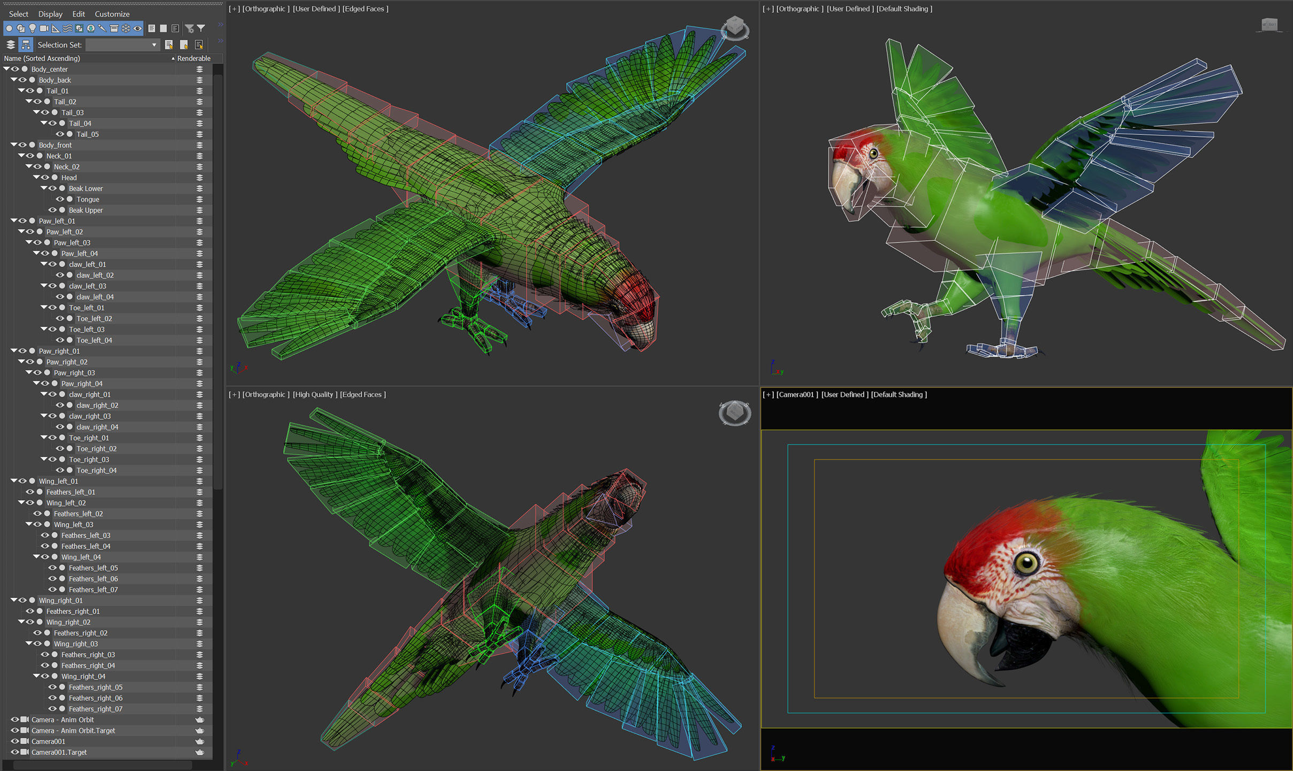The height and width of the screenshot is (771, 1293).
Task: Click the Invert Display filter icon
Action: (175, 28)
